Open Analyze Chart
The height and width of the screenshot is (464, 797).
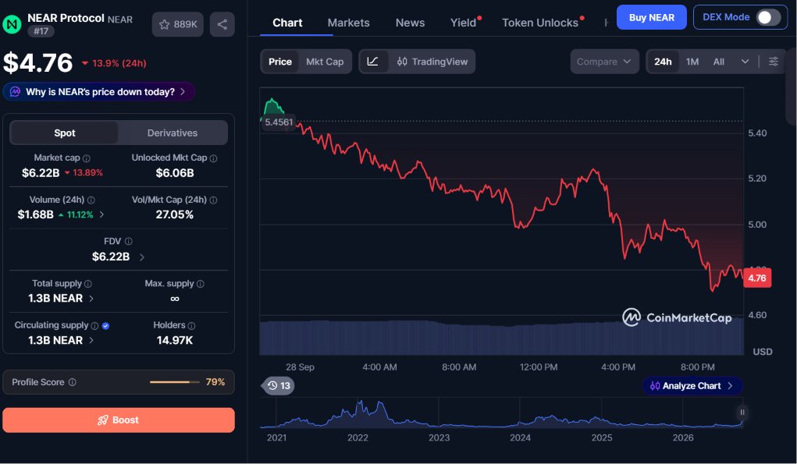pos(692,386)
